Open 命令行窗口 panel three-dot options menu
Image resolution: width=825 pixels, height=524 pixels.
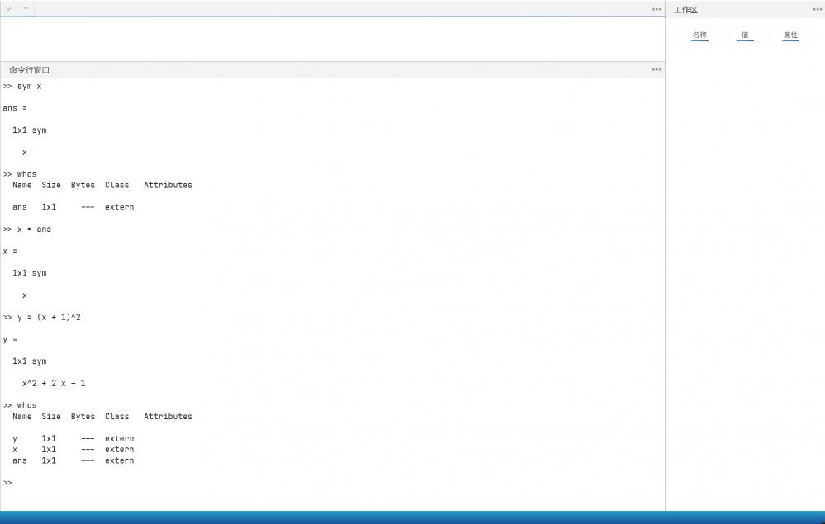[657, 70]
